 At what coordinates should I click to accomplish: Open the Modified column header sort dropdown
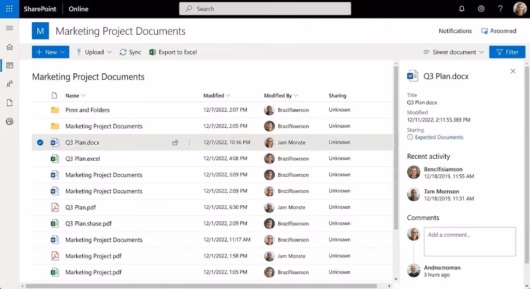click(x=228, y=96)
